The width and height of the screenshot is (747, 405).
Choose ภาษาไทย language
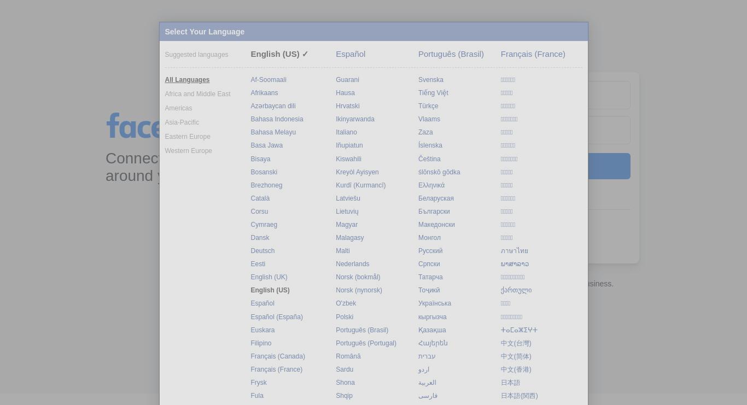tap(515, 251)
